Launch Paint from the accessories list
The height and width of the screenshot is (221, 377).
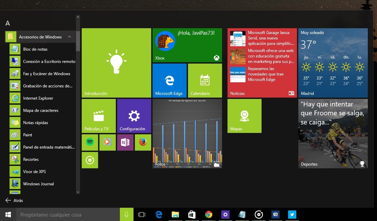(x=43, y=135)
